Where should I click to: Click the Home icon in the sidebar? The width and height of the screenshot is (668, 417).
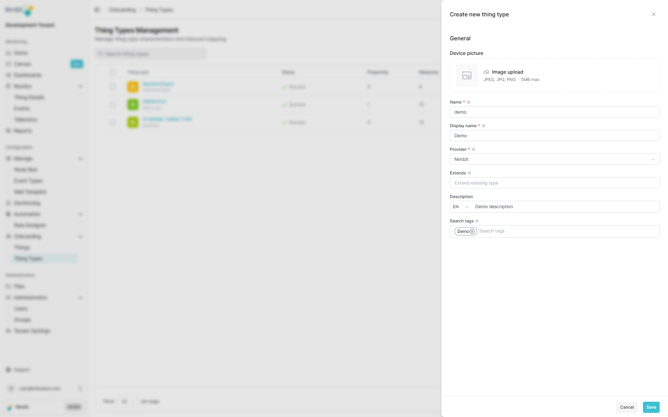click(x=8, y=53)
